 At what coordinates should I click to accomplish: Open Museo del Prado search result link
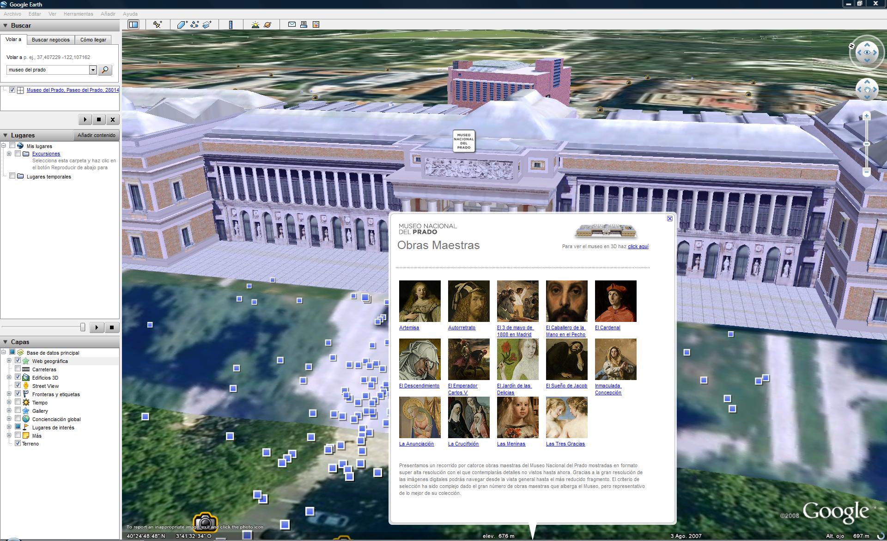pyautogui.click(x=73, y=90)
